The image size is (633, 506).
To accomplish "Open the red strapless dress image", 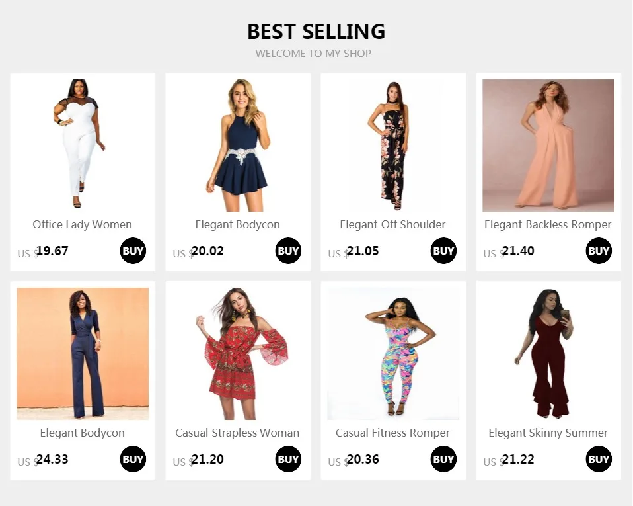I will point(238,353).
